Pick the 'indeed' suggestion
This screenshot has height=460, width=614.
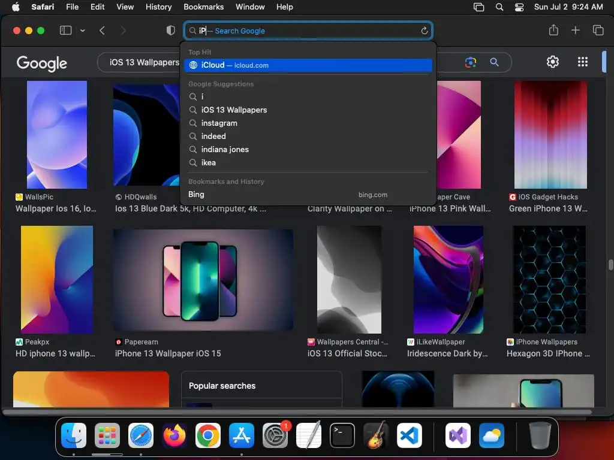[308, 136]
